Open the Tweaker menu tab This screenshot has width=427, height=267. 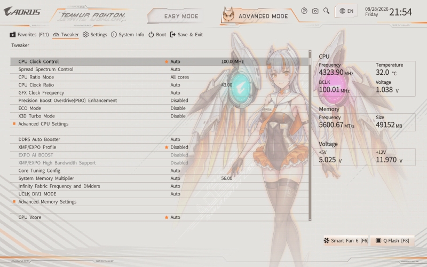[66, 35]
